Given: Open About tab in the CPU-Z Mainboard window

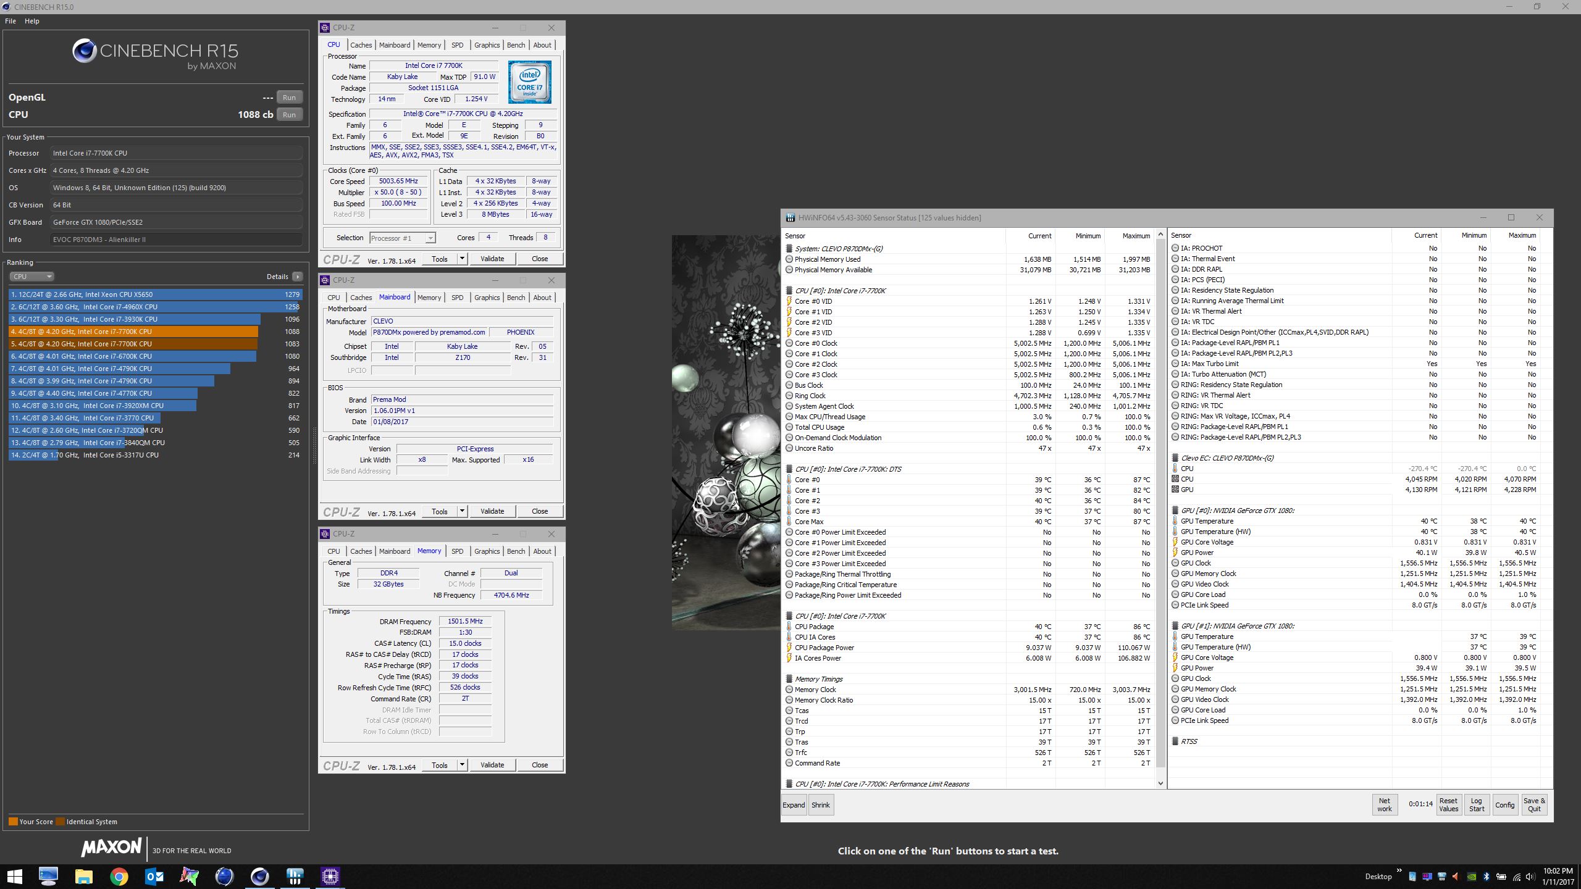Looking at the screenshot, I should [542, 298].
